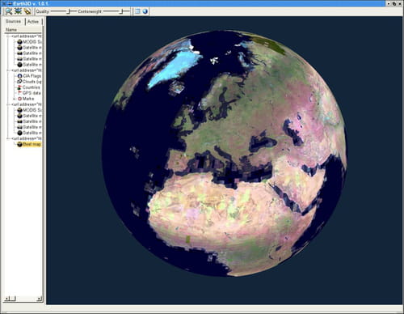Switch to the Active tab

33,22
